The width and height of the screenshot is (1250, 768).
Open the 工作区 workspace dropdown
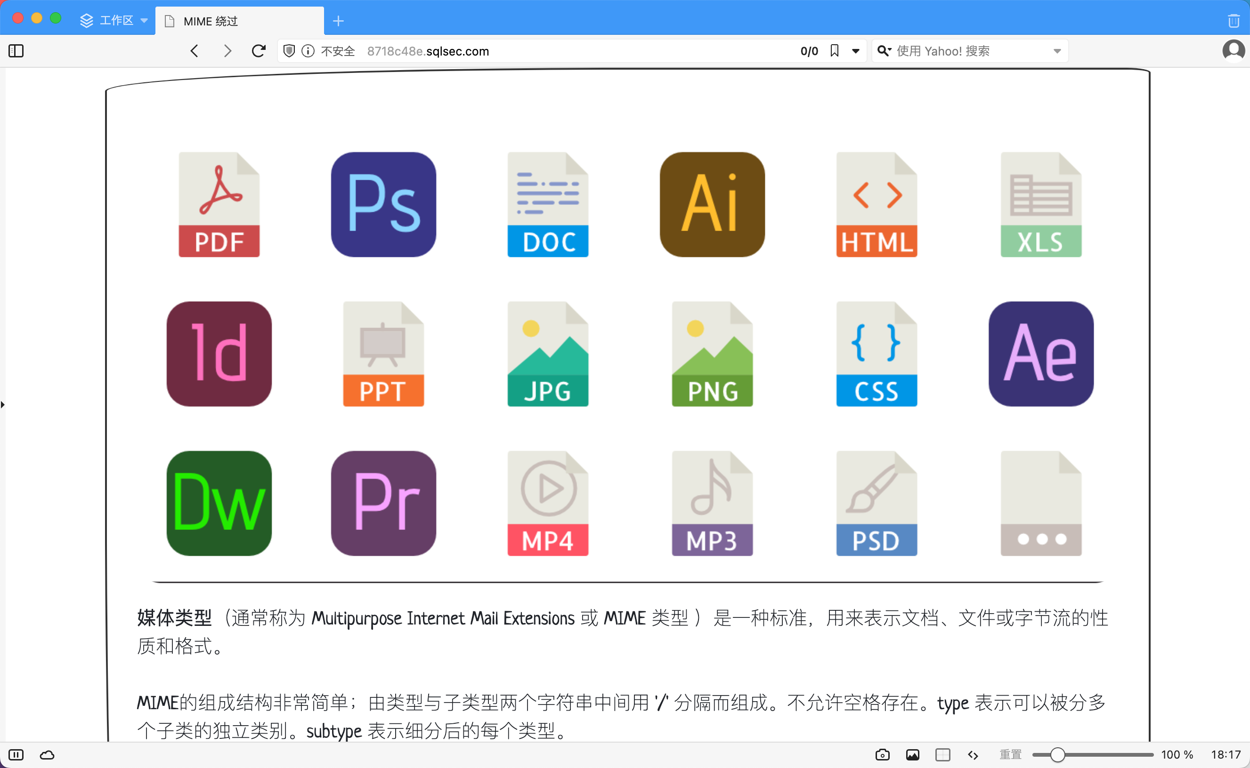114,20
